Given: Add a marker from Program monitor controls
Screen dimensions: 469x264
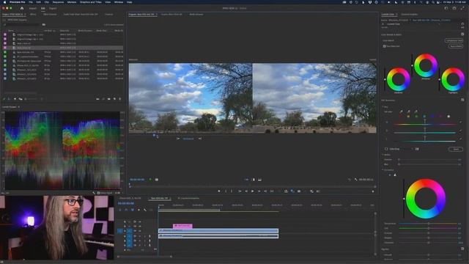Looking at the screenshot, I should click(219, 191).
